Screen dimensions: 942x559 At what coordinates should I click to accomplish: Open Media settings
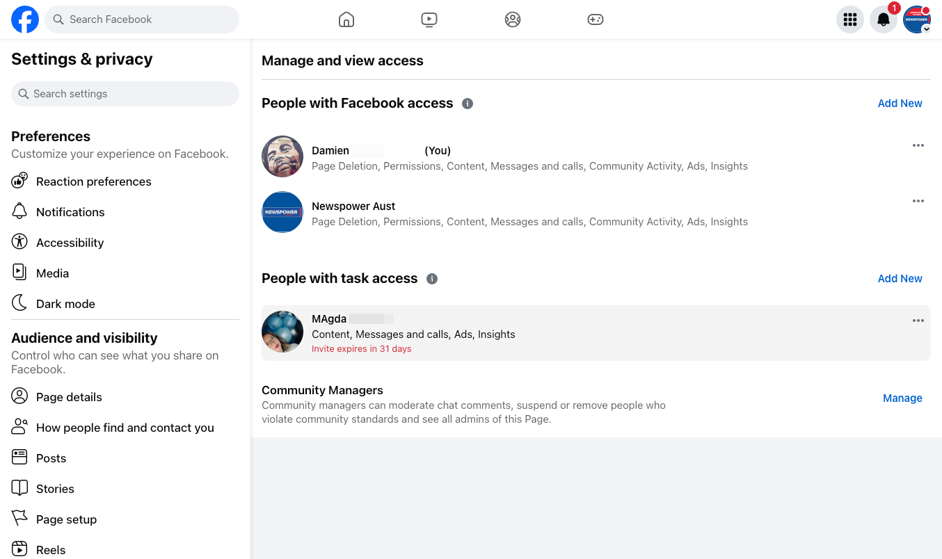tap(125, 273)
